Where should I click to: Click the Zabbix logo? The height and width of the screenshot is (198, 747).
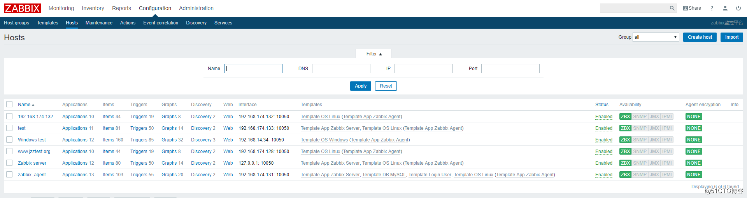[x=22, y=8]
